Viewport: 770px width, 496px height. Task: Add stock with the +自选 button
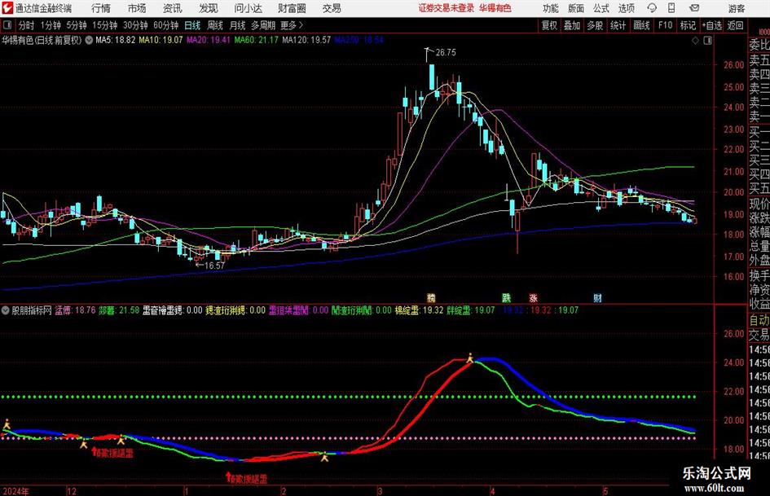pos(712,25)
